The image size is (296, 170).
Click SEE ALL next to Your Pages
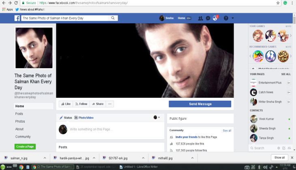point(286,74)
